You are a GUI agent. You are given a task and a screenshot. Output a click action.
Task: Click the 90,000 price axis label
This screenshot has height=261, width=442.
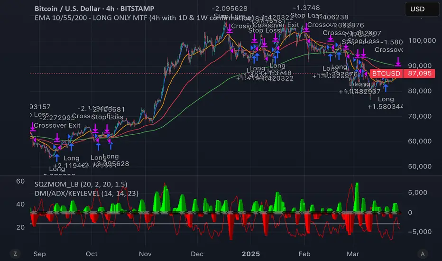click(x=420, y=65)
